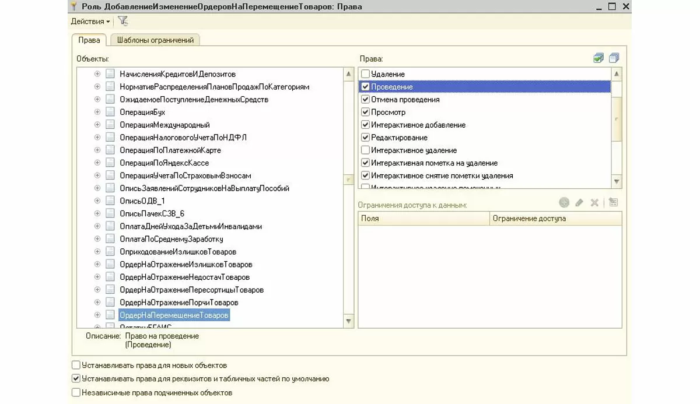Viewport: 700px width, 404px height.
Task: Toggle the Удаление right checkbox
Action: tap(366, 74)
